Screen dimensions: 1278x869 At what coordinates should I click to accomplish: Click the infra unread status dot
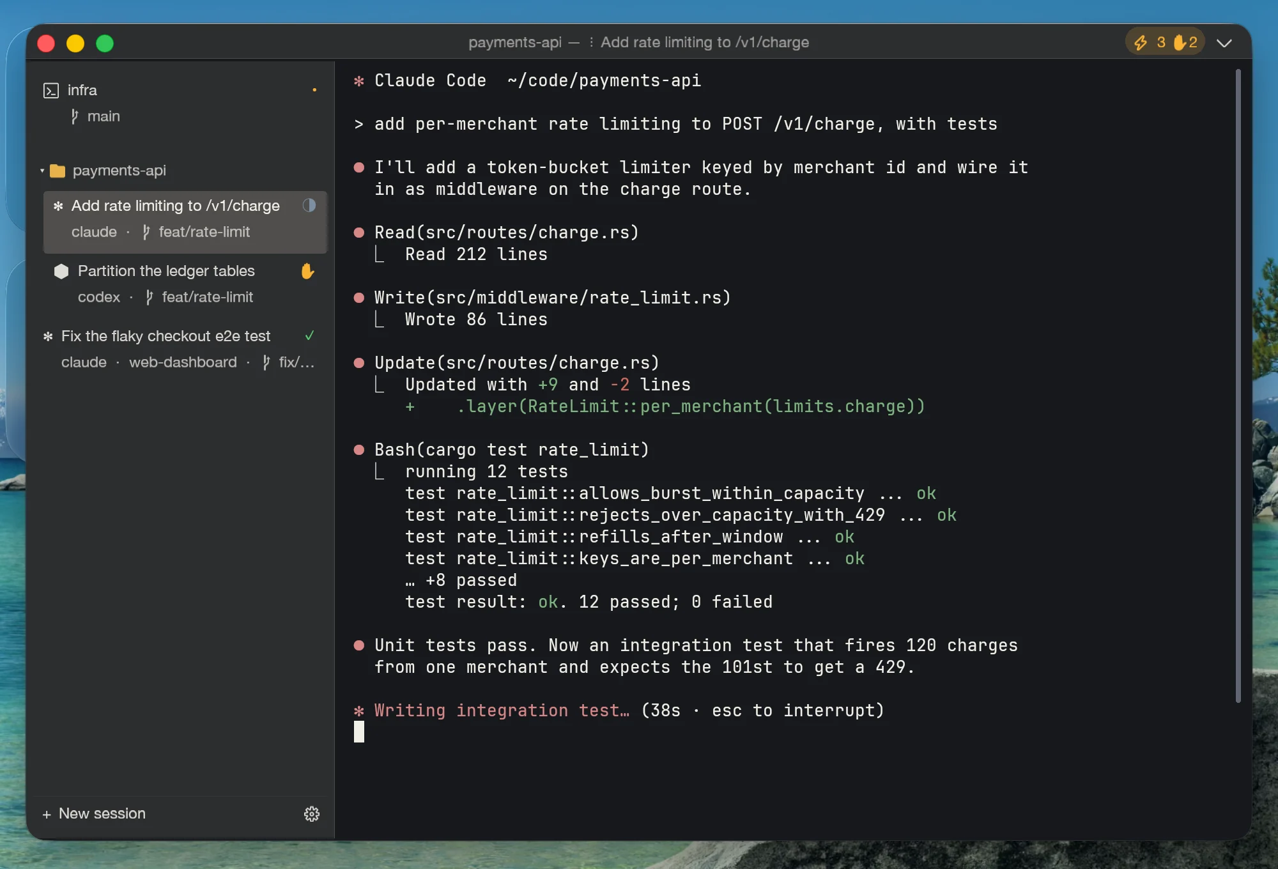click(x=314, y=90)
